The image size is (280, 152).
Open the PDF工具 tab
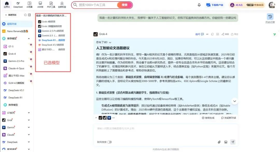click(x=51, y=5)
